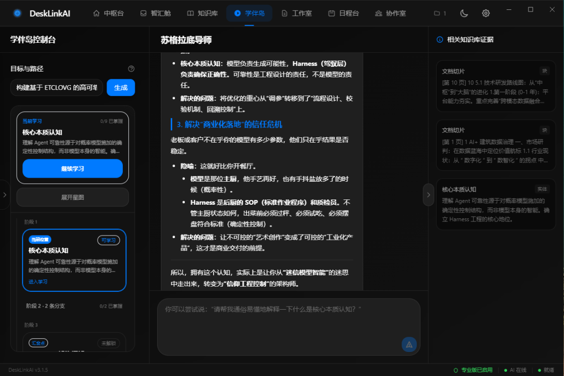Select the 学伴岛 tab
564x376 pixels.
click(249, 13)
